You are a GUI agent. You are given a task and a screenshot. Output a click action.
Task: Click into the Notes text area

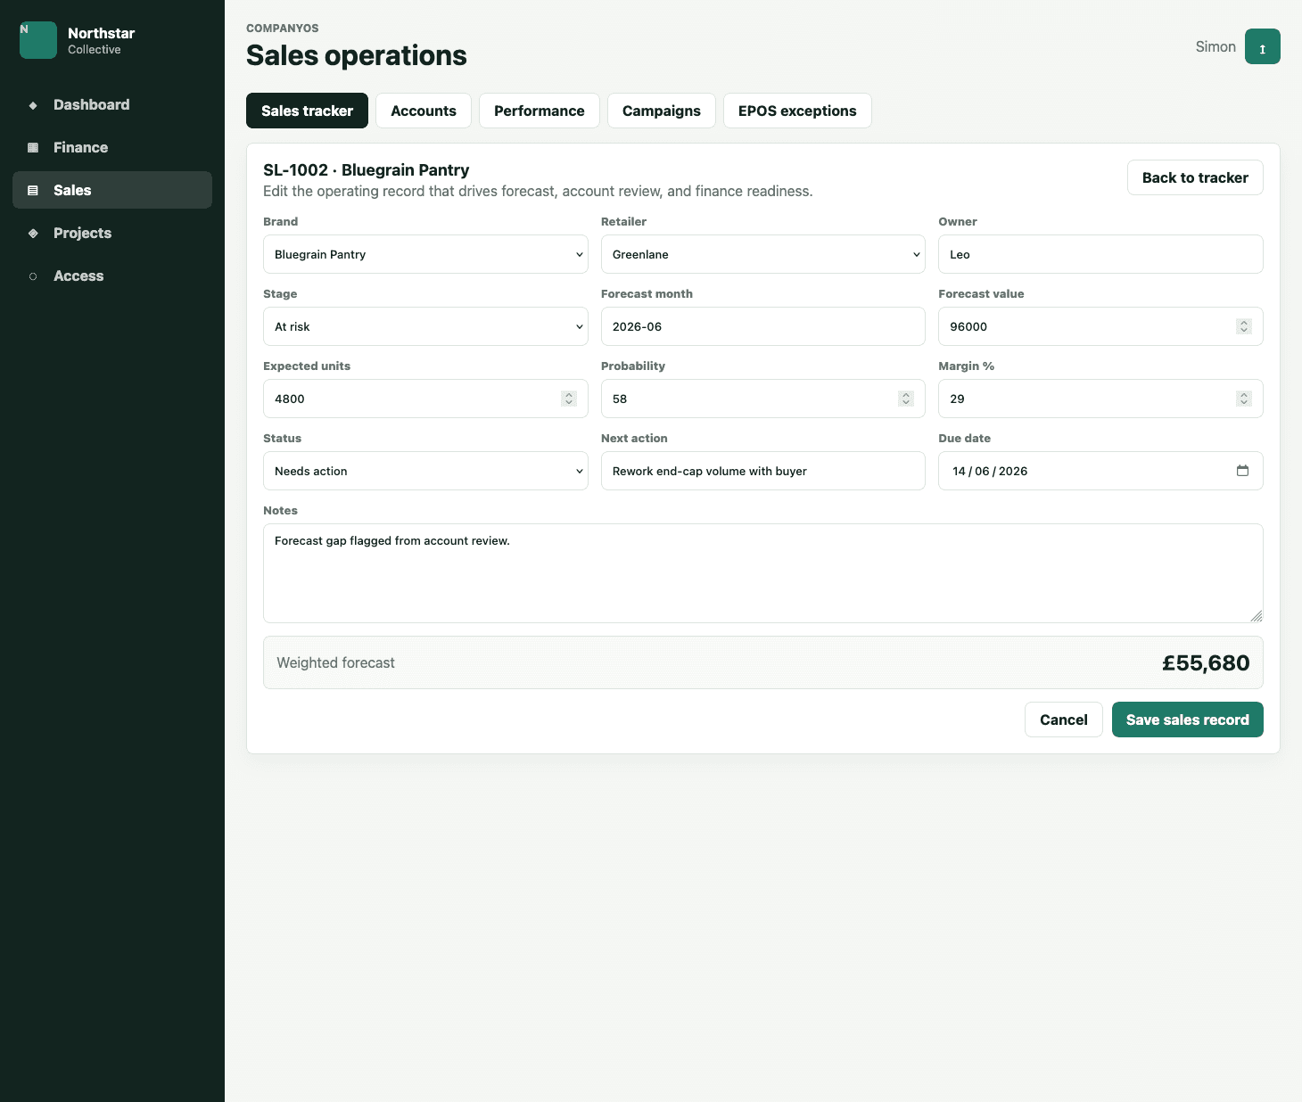tap(763, 573)
